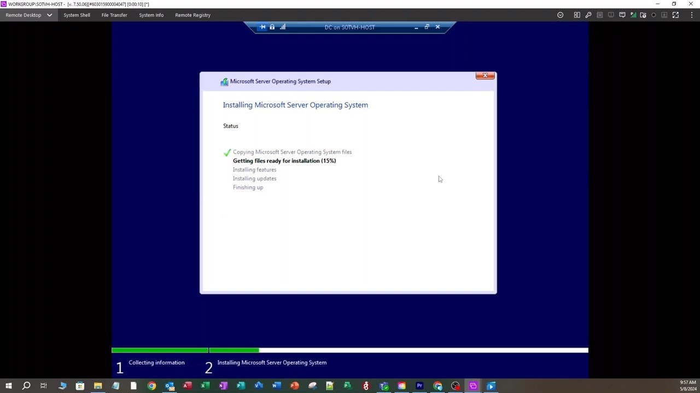Restore down the DC on SOTVH-HOST connection bar

click(427, 27)
